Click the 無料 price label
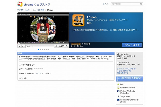Viewport: 161px width, 107px height. pyautogui.click(x=89, y=23)
